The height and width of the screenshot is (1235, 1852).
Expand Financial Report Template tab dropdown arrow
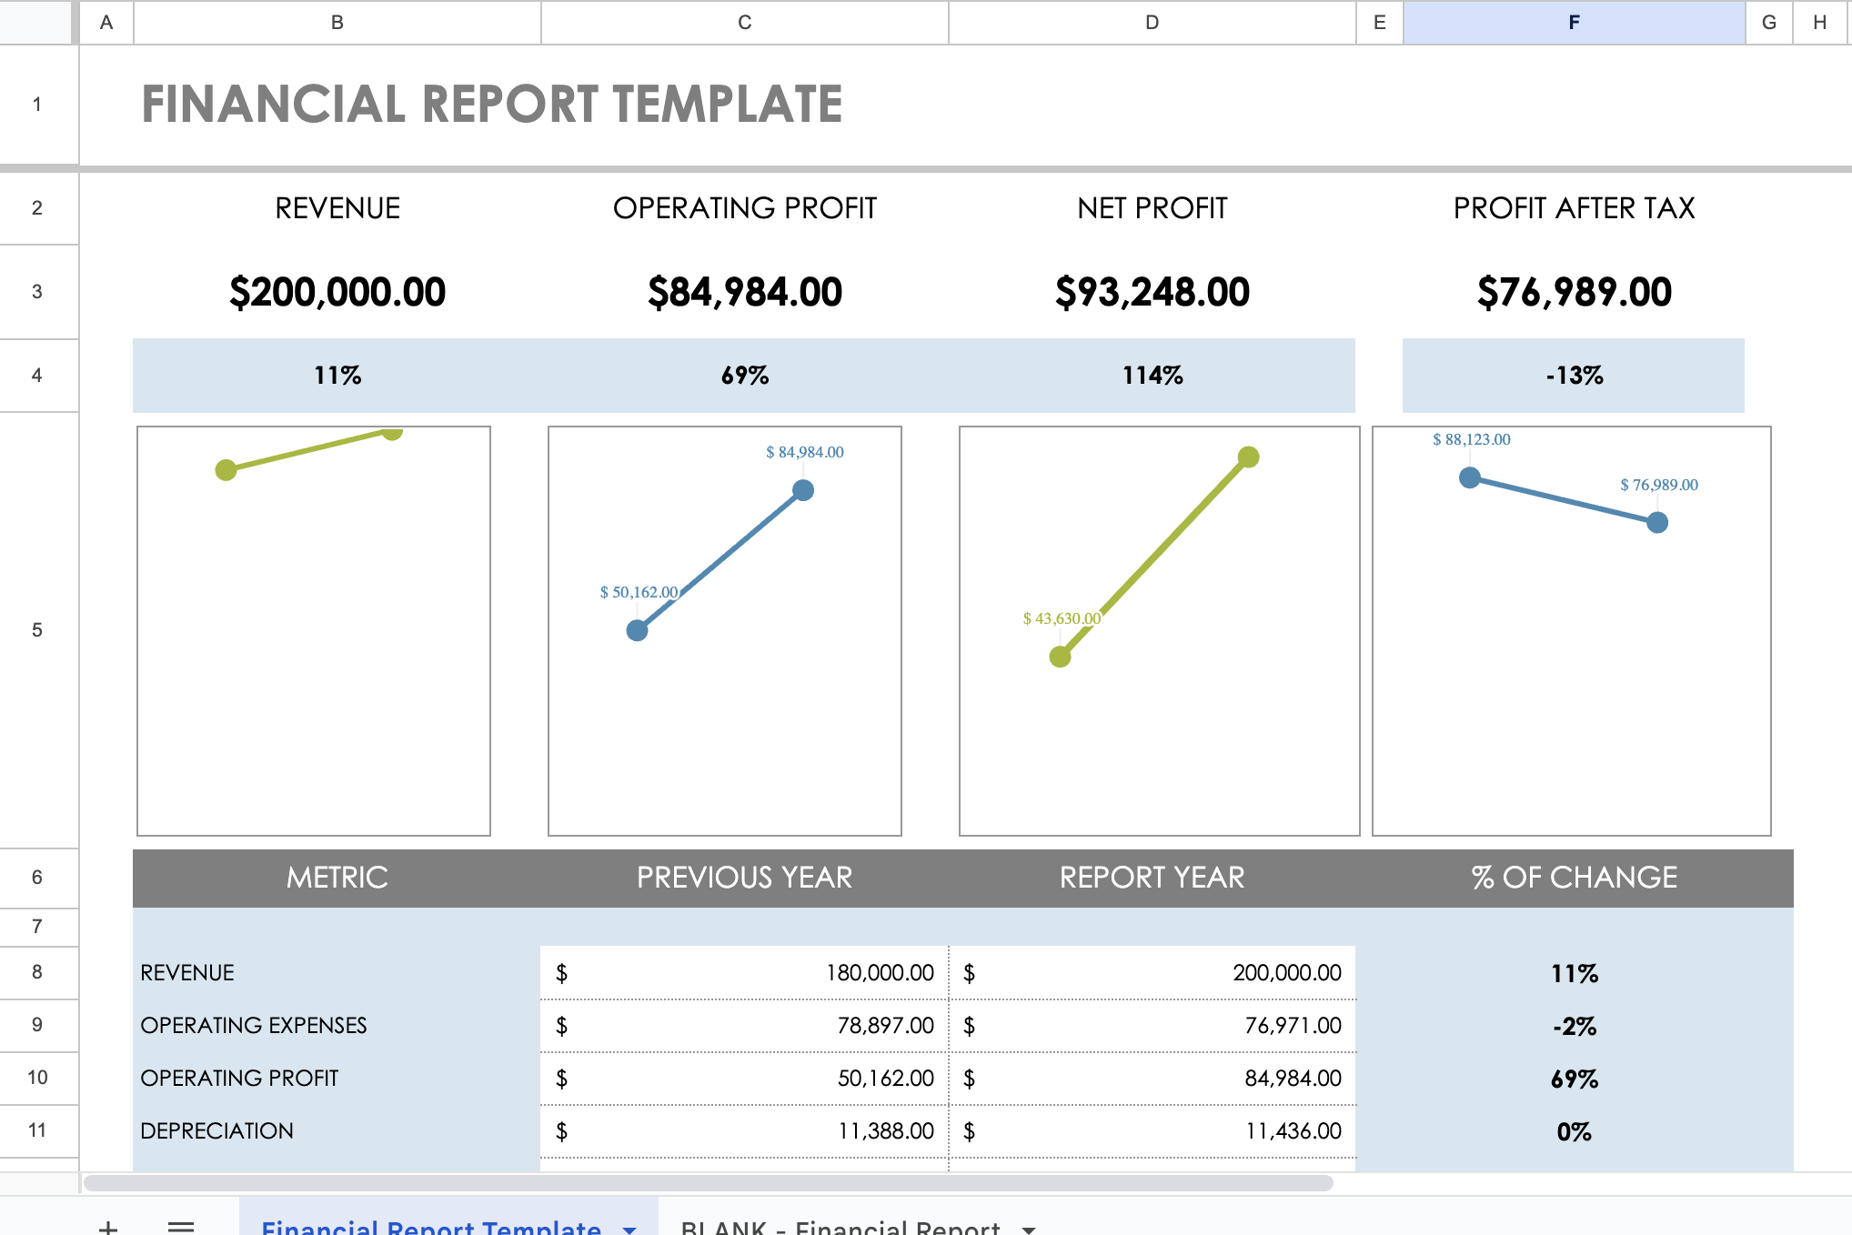629,1229
